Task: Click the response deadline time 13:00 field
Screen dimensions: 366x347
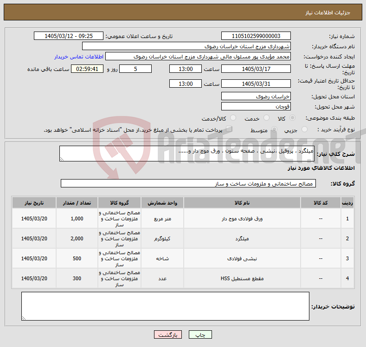Action: coord(186,69)
